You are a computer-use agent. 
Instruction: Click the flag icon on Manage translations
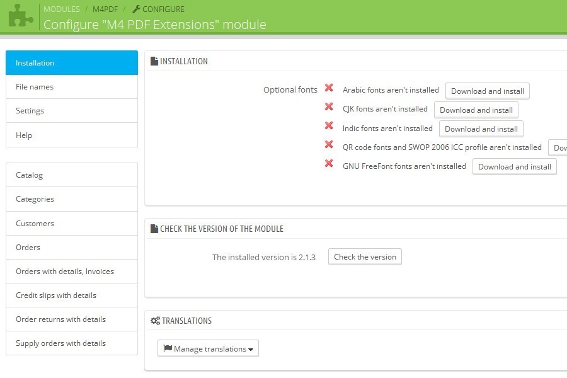pyautogui.click(x=168, y=348)
